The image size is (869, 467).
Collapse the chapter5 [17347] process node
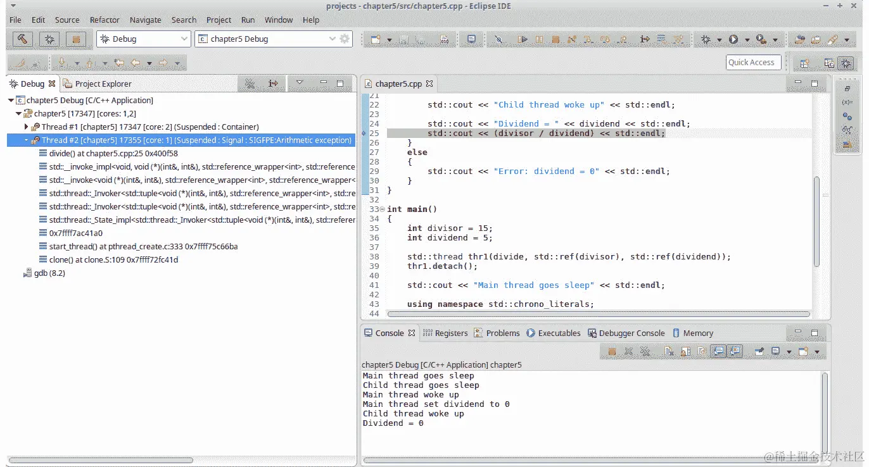pyautogui.click(x=18, y=113)
